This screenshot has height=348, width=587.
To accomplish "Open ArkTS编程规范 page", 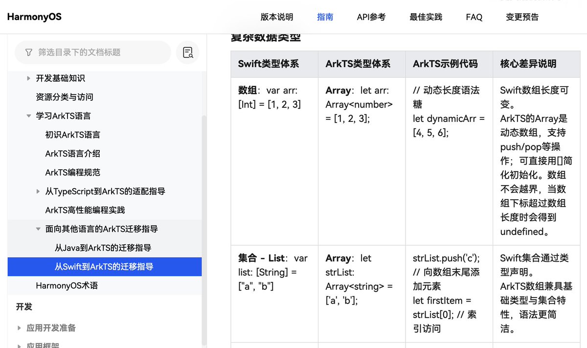I will (x=73, y=172).
